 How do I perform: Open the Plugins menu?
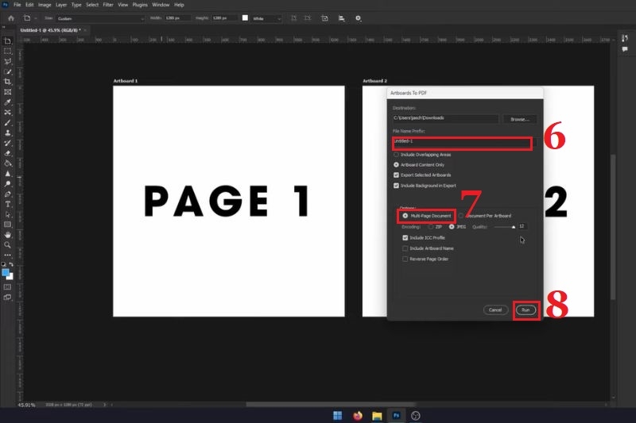pos(140,5)
